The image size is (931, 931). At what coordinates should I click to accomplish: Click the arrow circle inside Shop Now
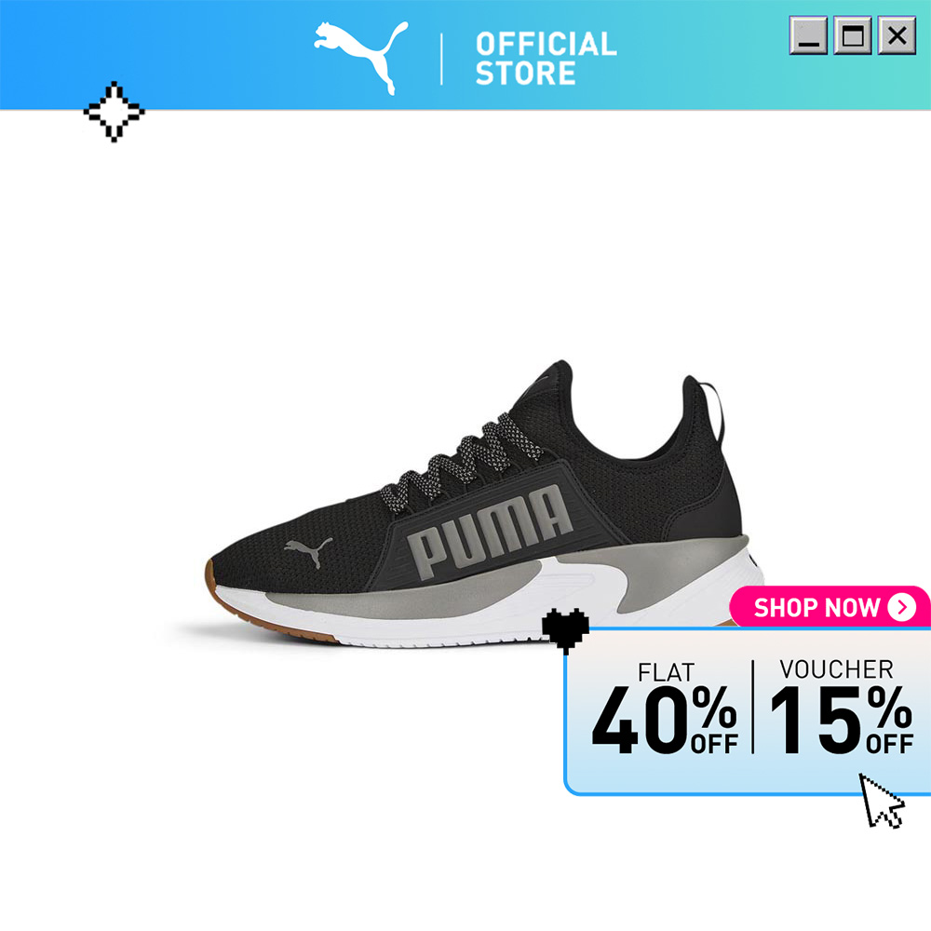click(x=902, y=607)
